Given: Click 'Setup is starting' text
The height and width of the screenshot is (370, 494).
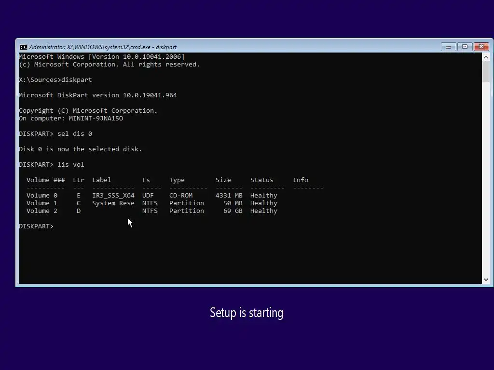Looking at the screenshot, I should [247, 313].
